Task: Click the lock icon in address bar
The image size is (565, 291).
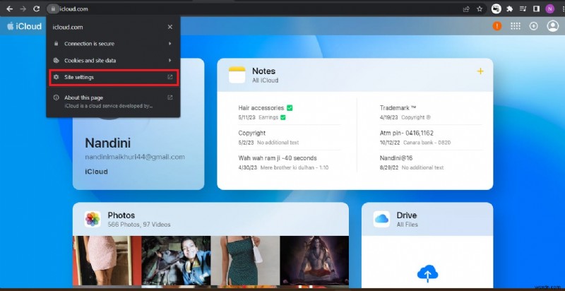Action: click(x=53, y=8)
